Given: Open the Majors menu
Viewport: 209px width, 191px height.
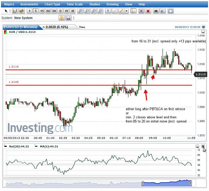Looking at the screenshot, I should pos(9,4).
